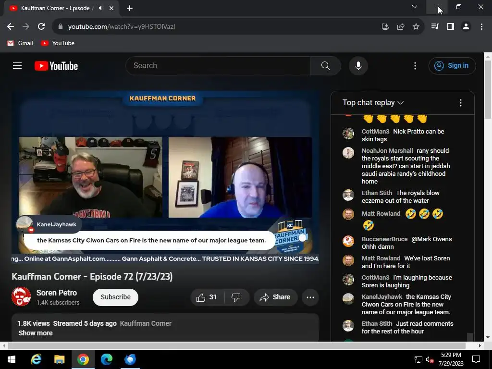Open the network tray icon
Screen dimensions: 492x369
click(418, 359)
